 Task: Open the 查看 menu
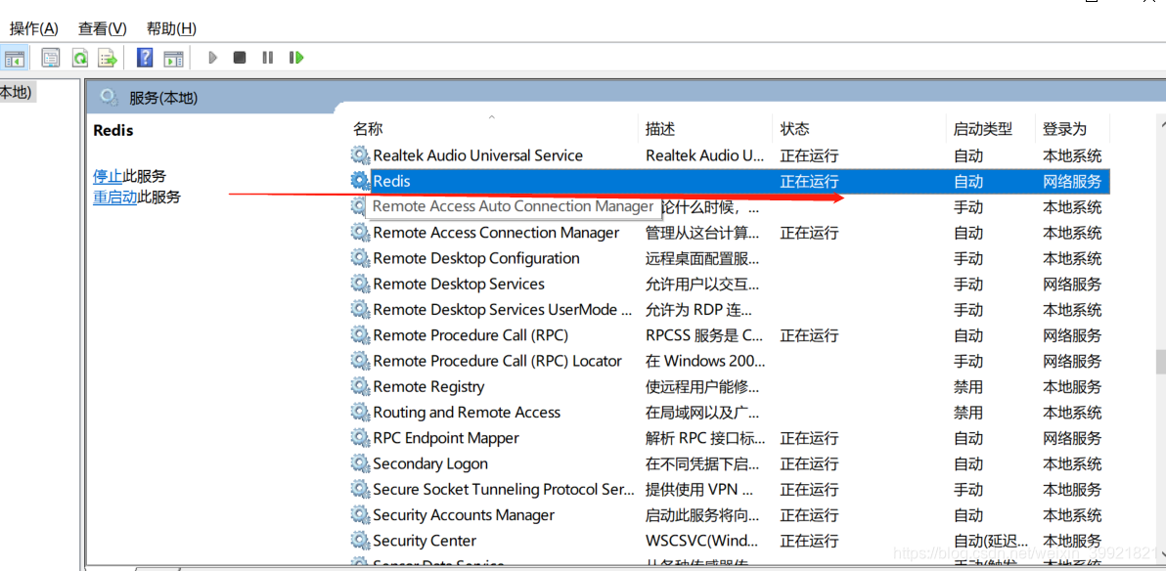tap(102, 28)
